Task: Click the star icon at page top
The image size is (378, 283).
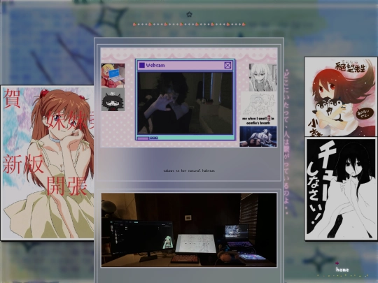Action: pyautogui.click(x=190, y=15)
